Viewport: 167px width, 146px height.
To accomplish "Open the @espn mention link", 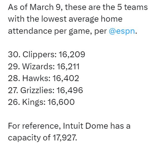I will [x=122, y=31].
